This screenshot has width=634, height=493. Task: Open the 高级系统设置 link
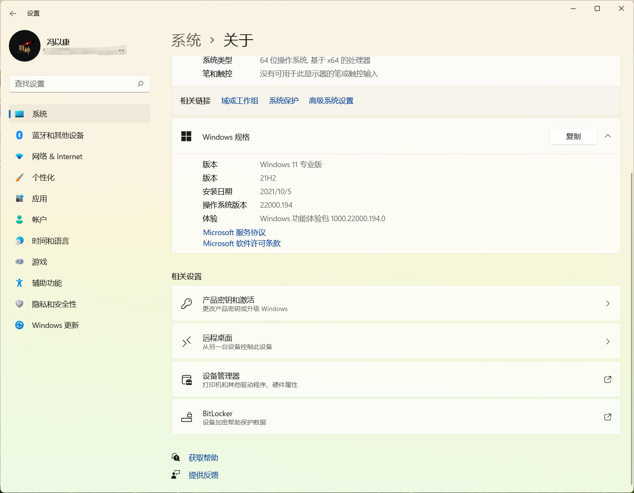[331, 100]
